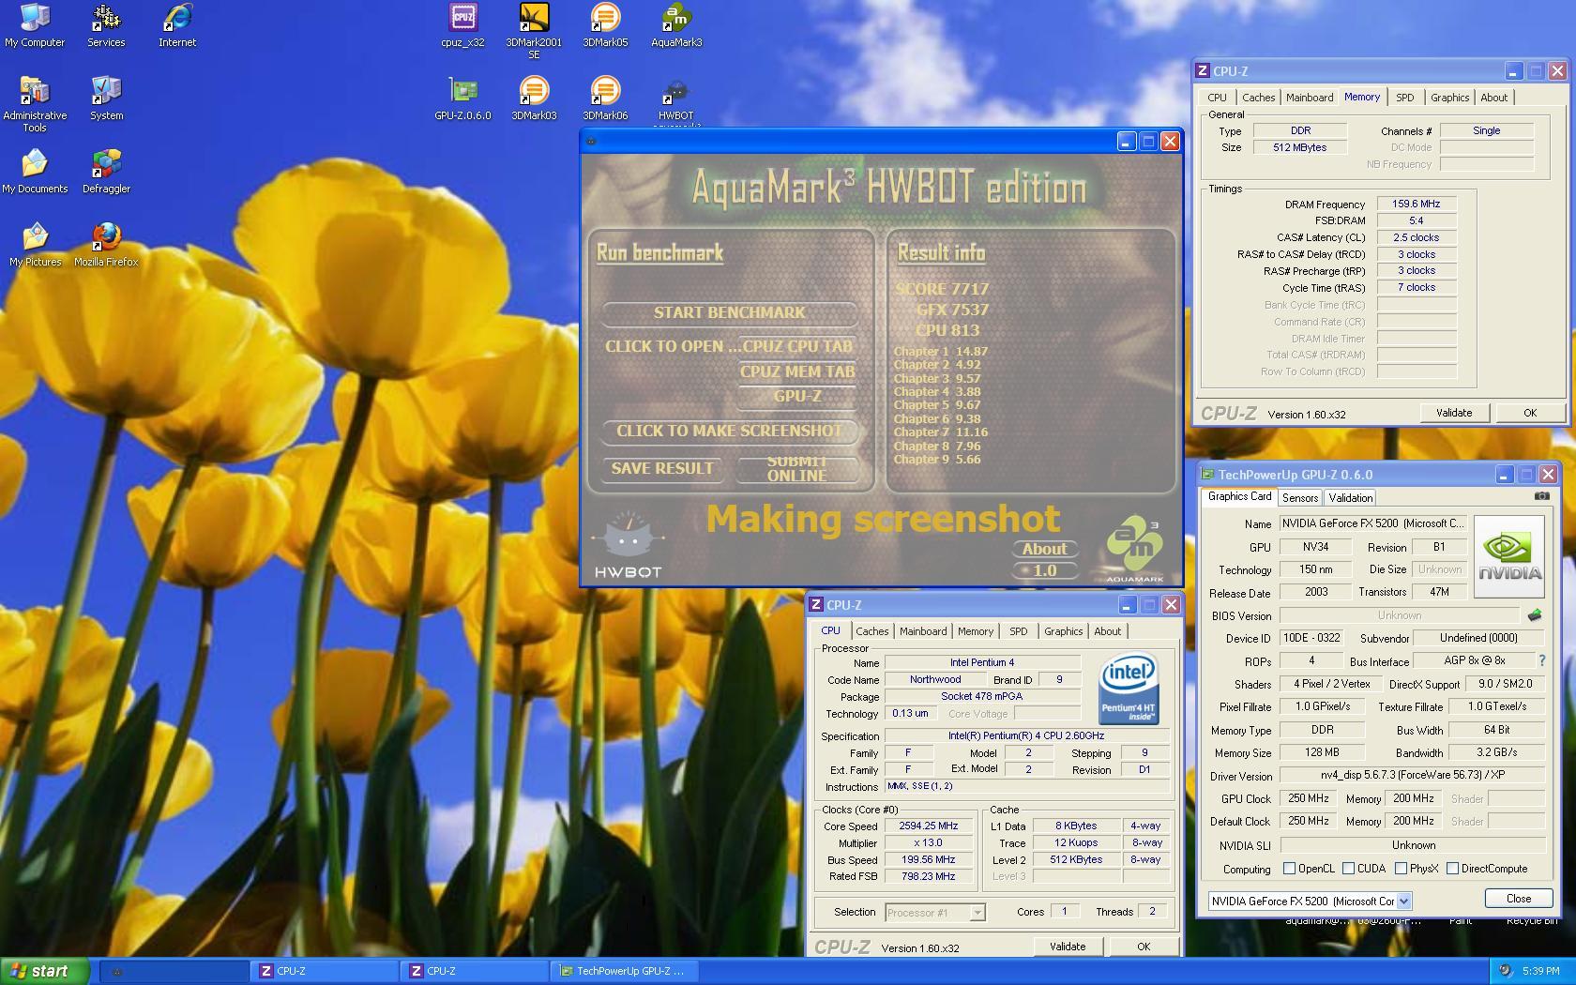Open Graphics tab in lower CPU-Z window
The image size is (1576, 985).
(1063, 631)
